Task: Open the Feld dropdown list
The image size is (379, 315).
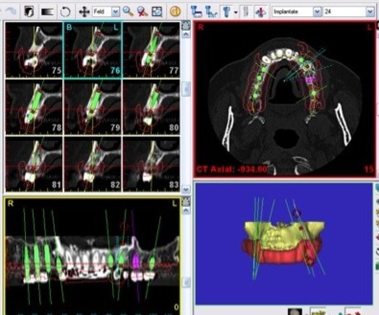Action: pos(115,12)
